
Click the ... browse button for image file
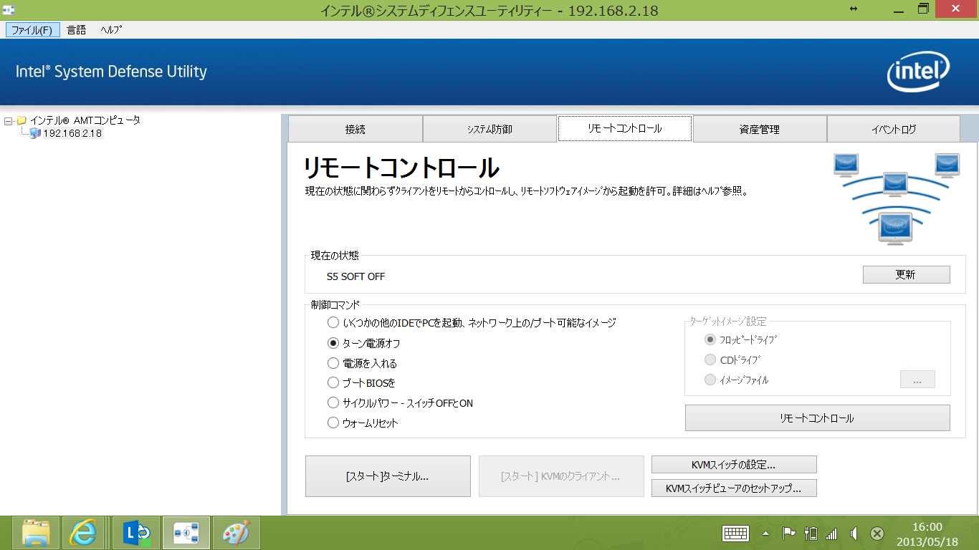click(917, 380)
